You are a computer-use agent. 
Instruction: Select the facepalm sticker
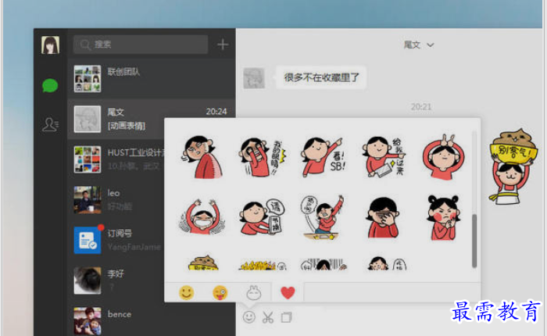pos(383,217)
